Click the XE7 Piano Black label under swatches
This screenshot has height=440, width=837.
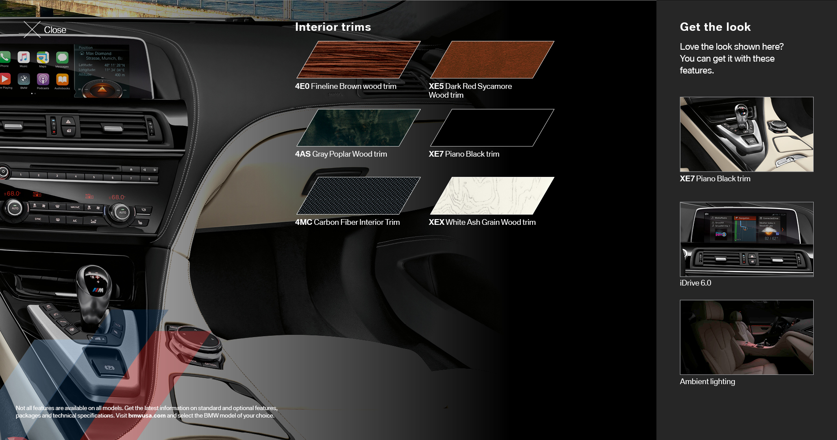click(x=464, y=154)
